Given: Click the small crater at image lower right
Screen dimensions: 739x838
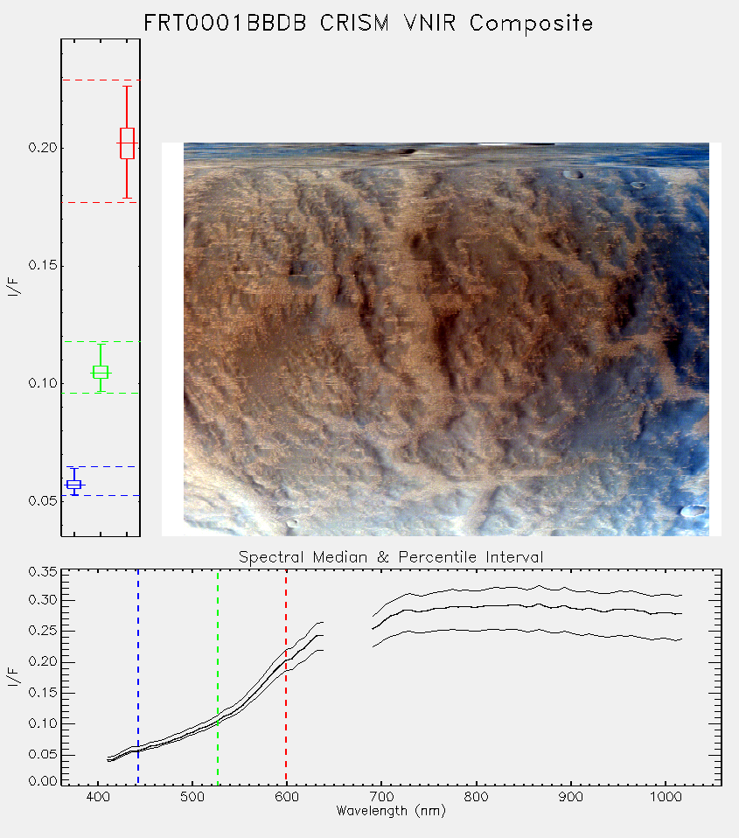Looking at the screenshot, I should pyautogui.click(x=694, y=511).
